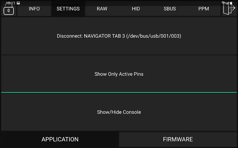The image size is (238, 148).
Task: Open the PPM tab
Action: click(204, 9)
